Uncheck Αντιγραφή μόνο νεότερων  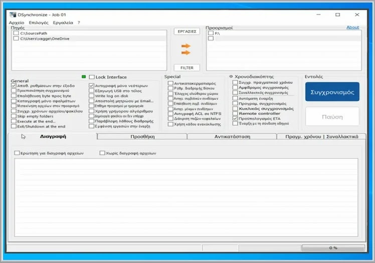click(91, 85)
